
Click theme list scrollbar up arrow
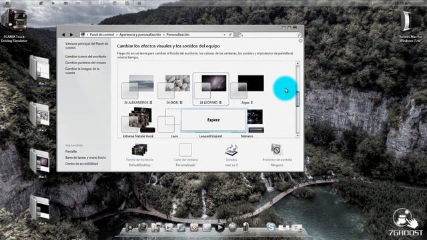(x=298, y=63)
